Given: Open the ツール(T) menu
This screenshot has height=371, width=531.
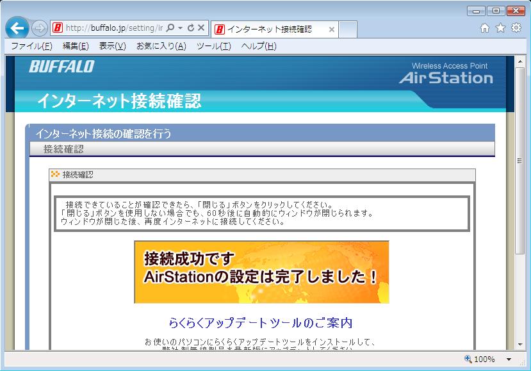Looking at the screenshot, I should click(214, 46).
